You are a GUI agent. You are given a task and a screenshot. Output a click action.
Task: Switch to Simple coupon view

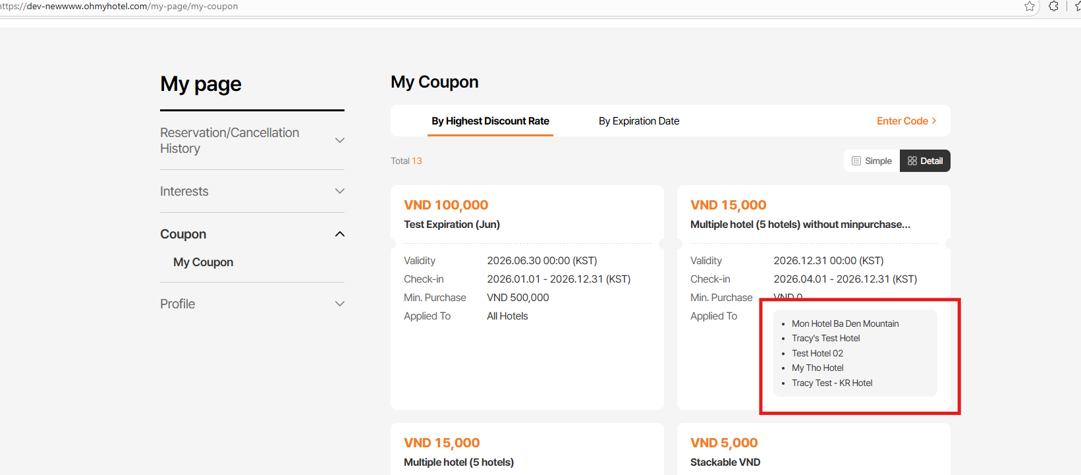point(872,161)
